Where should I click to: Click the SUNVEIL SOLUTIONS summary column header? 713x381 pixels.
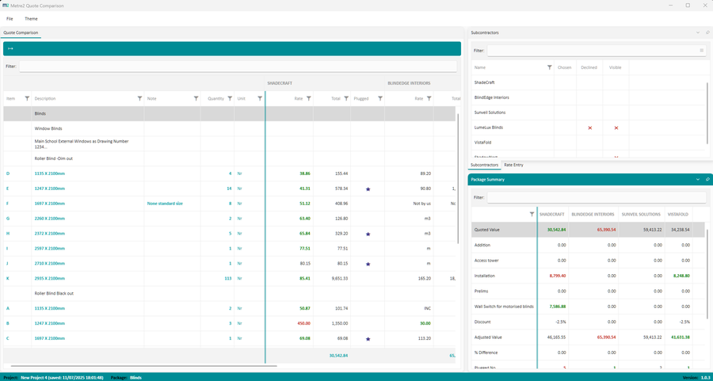click(639, 214)
